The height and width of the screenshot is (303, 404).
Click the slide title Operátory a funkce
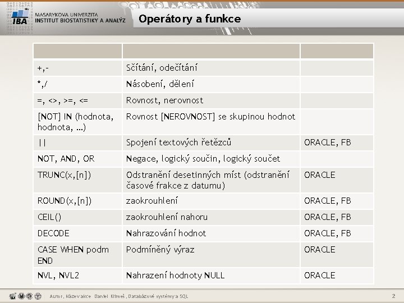click(x=190, y=19)
